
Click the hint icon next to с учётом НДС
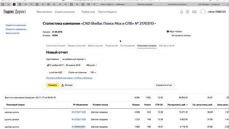(x=64, y=72)
